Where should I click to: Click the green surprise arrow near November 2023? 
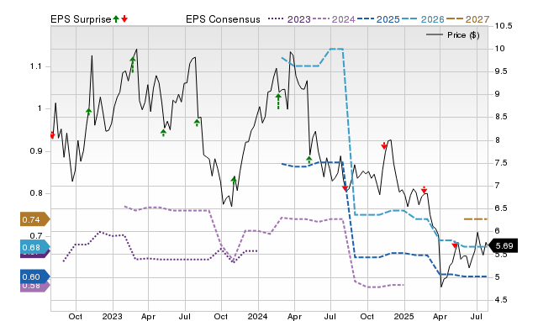pyautogui.click(x=234, y=180)
